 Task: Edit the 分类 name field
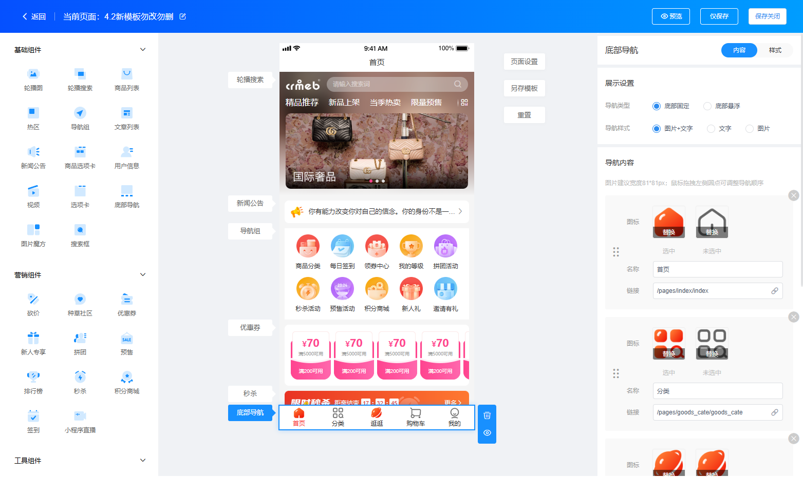point(718,391)
